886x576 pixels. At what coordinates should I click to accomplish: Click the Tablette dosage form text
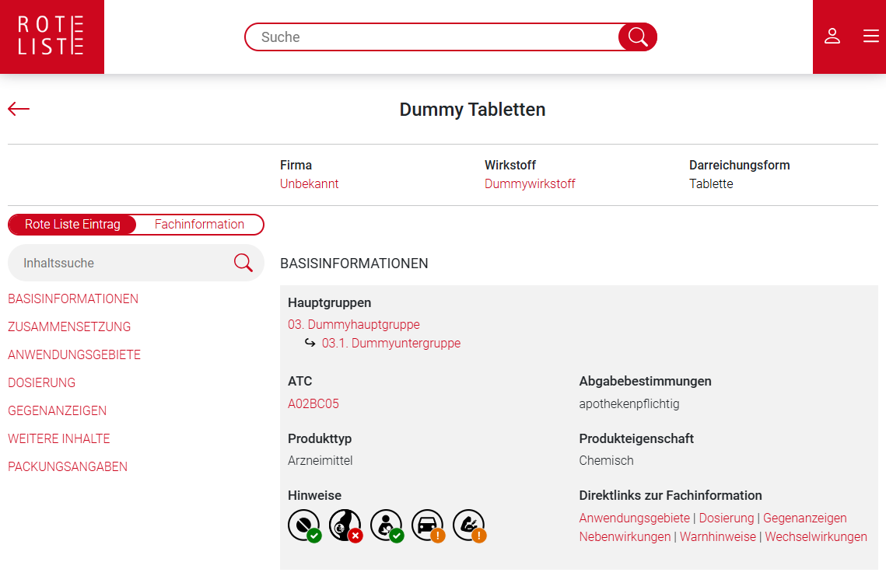point(711,184)
